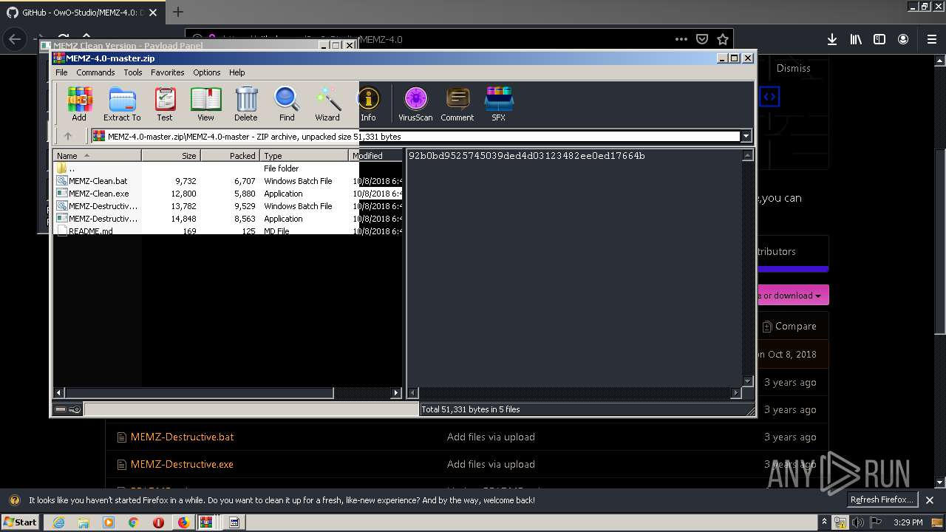Sort by the Size column header
This screenshot has width=946, height=532.
[x=171, y=155]
